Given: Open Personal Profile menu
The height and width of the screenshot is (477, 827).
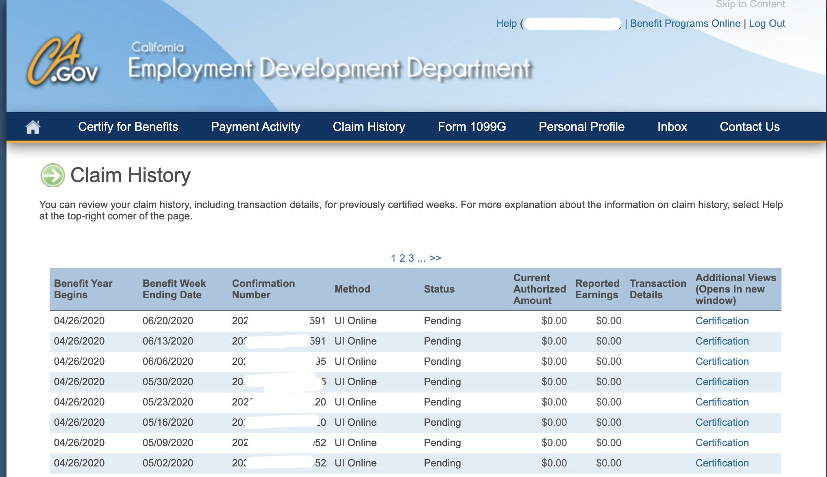Looking at the screenshot, I should [581, 127].
